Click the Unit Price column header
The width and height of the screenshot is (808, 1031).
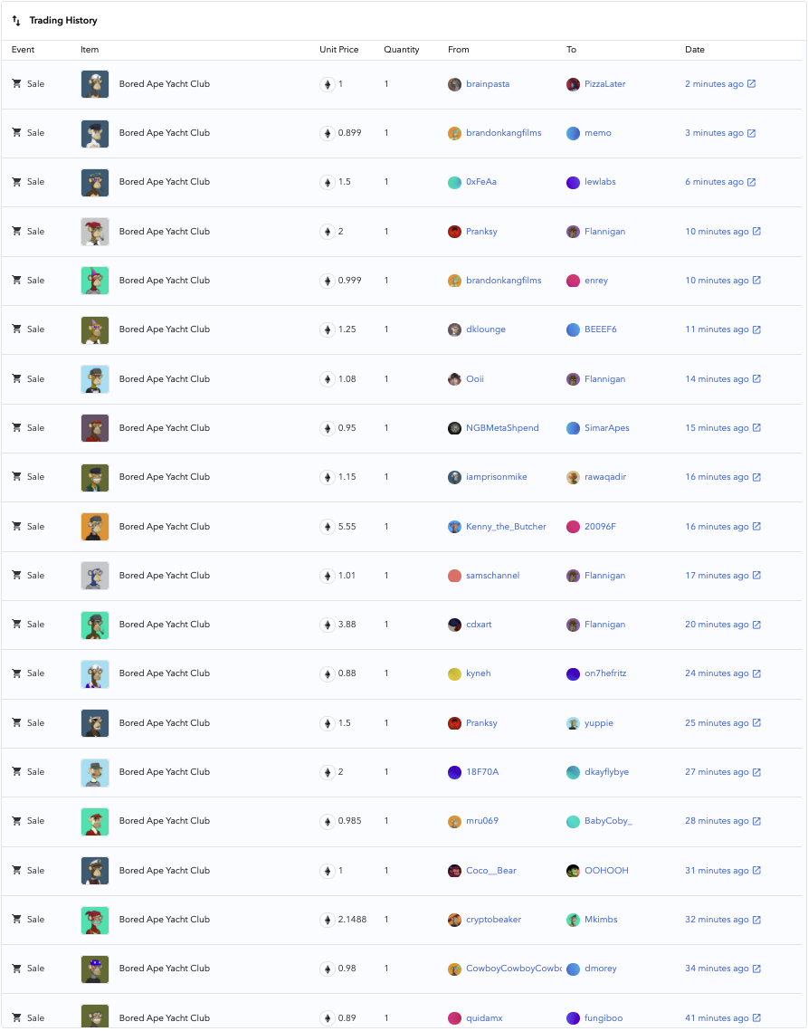[339, 49]
